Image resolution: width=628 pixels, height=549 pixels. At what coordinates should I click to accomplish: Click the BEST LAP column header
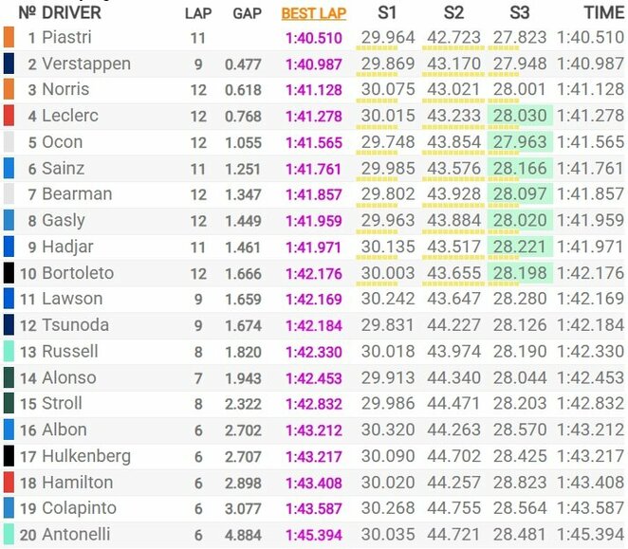(314, 13)
